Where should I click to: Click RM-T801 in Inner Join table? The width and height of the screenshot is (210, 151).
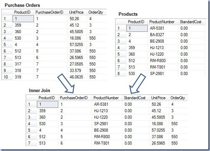(101, 143)
